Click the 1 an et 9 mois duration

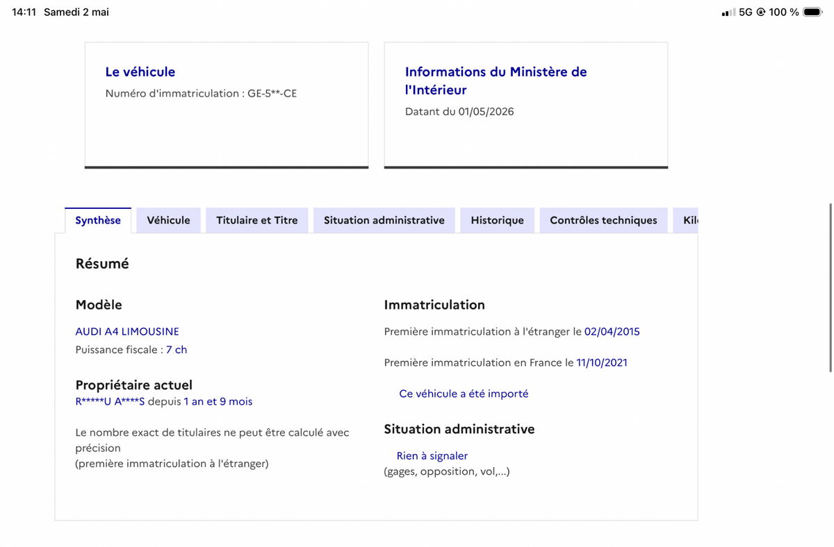coord(218,401)
